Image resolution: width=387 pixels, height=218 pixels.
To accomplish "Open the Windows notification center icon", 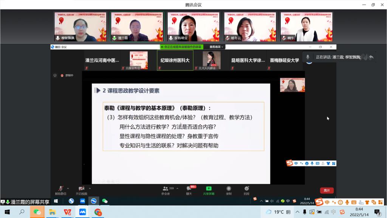I will coord(377,212).
